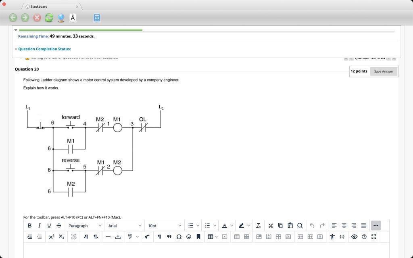Click the Save Answer button
The image size is (413, 258).
click(383, 71)
